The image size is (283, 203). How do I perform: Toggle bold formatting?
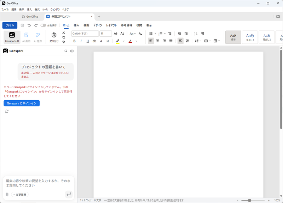point(74,41)
